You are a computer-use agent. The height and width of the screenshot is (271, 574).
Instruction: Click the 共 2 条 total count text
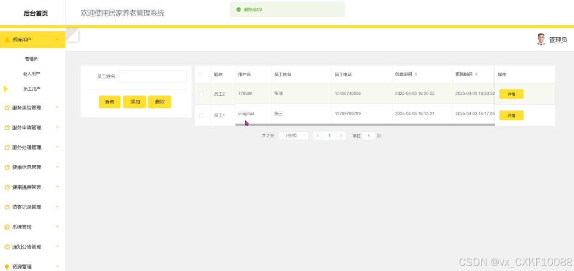coord(268,136)
